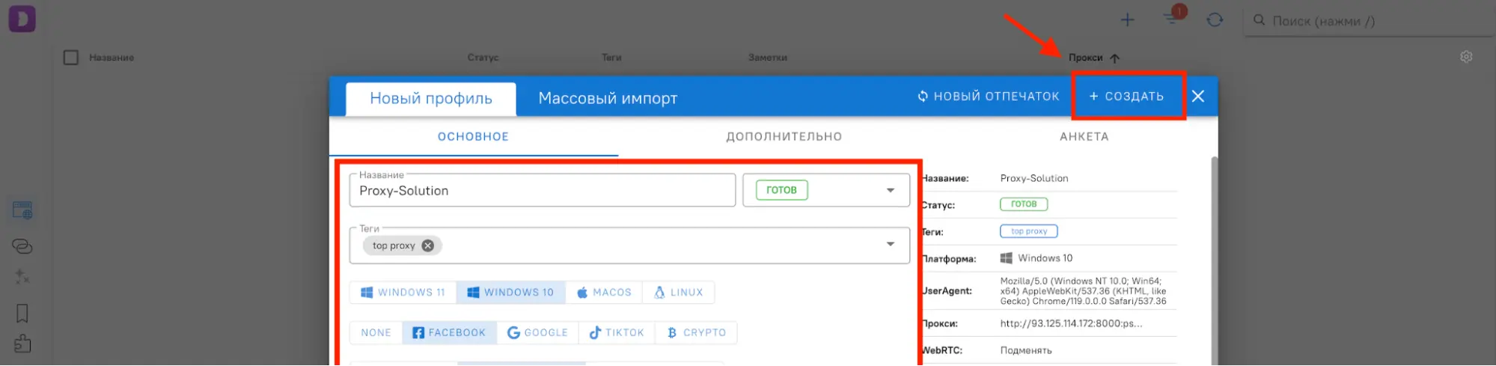
Task: Switch to Массовый импорт tab
Action: pyautogui.click(x=608, y=99)
